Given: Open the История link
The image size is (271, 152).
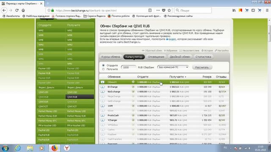Looking at the screenshot, I should click(207, 51).
